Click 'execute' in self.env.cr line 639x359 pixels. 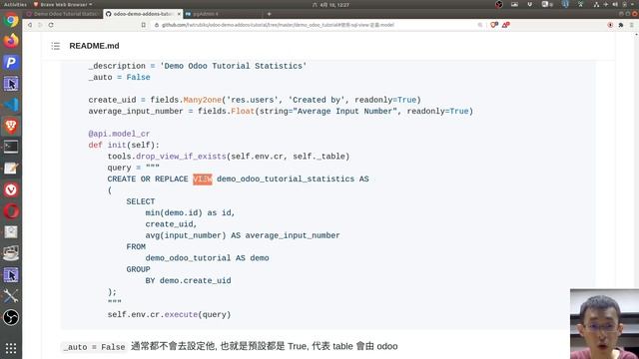(x=181, y=315)
